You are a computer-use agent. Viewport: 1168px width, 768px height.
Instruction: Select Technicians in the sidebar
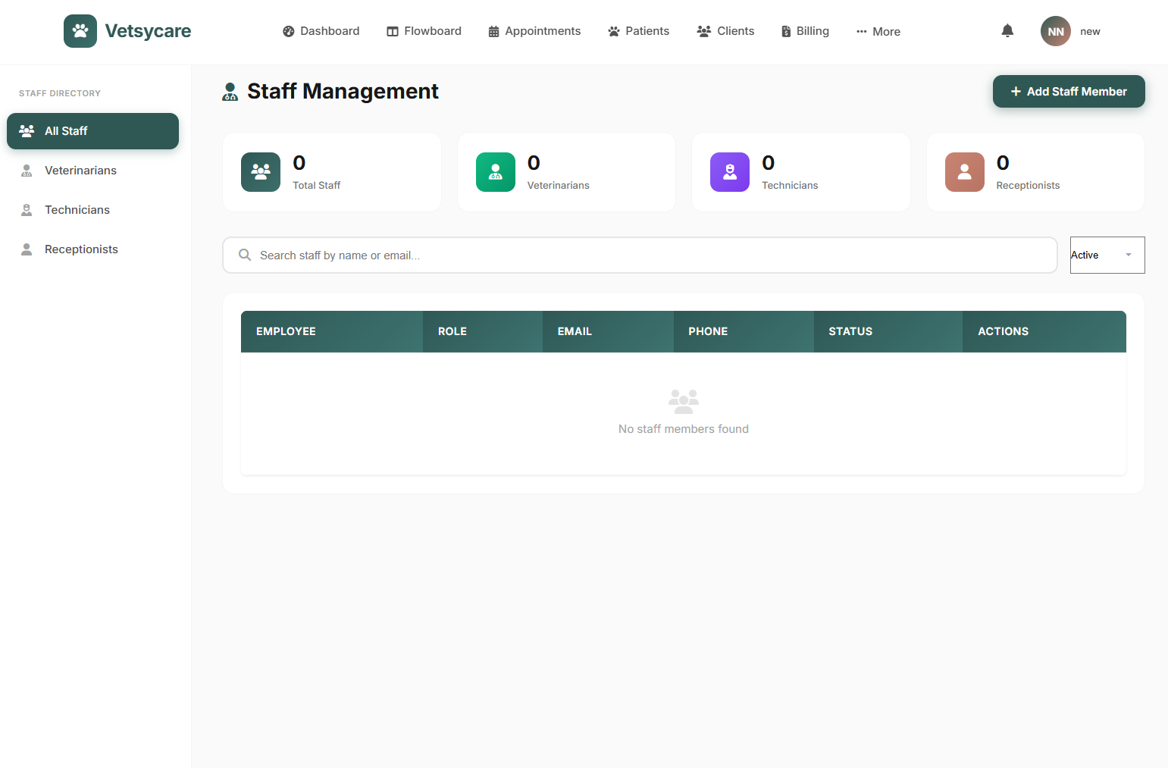click(x=78, y=209)
